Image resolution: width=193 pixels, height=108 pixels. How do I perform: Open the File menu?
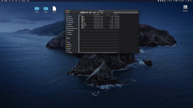coord(9,1)
